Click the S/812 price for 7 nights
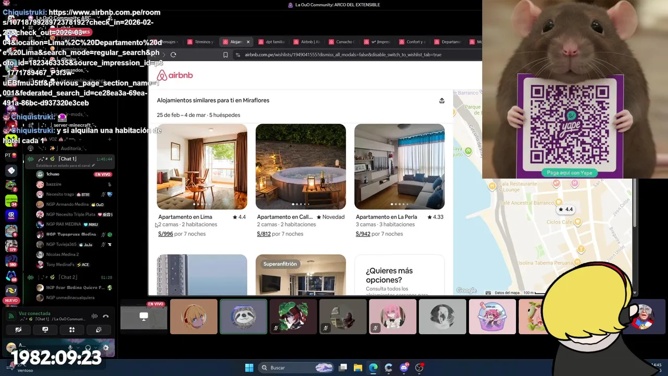Screen dimensions: 668x376 point(264,234)
